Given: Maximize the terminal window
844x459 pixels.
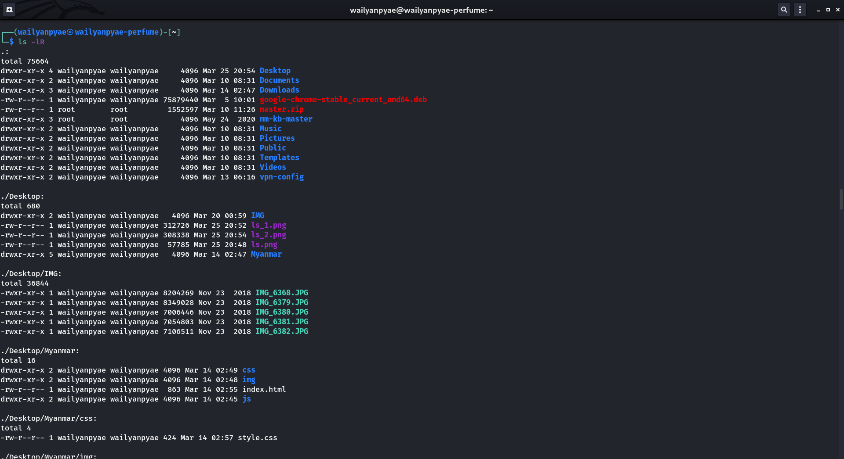Looking at the screenshot, I should tap(828, 10).
